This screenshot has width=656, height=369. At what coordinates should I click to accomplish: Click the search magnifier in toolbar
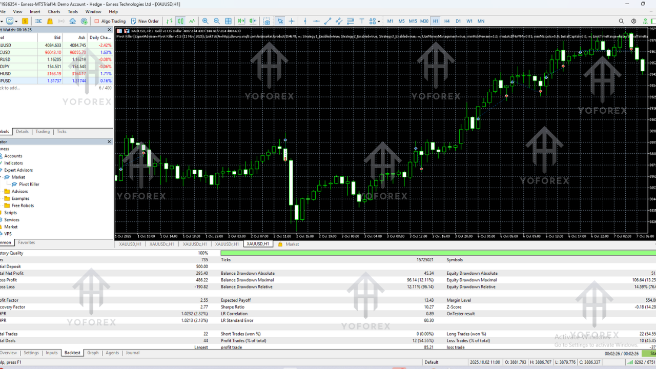pyautogui.click(x=621, y=21)
